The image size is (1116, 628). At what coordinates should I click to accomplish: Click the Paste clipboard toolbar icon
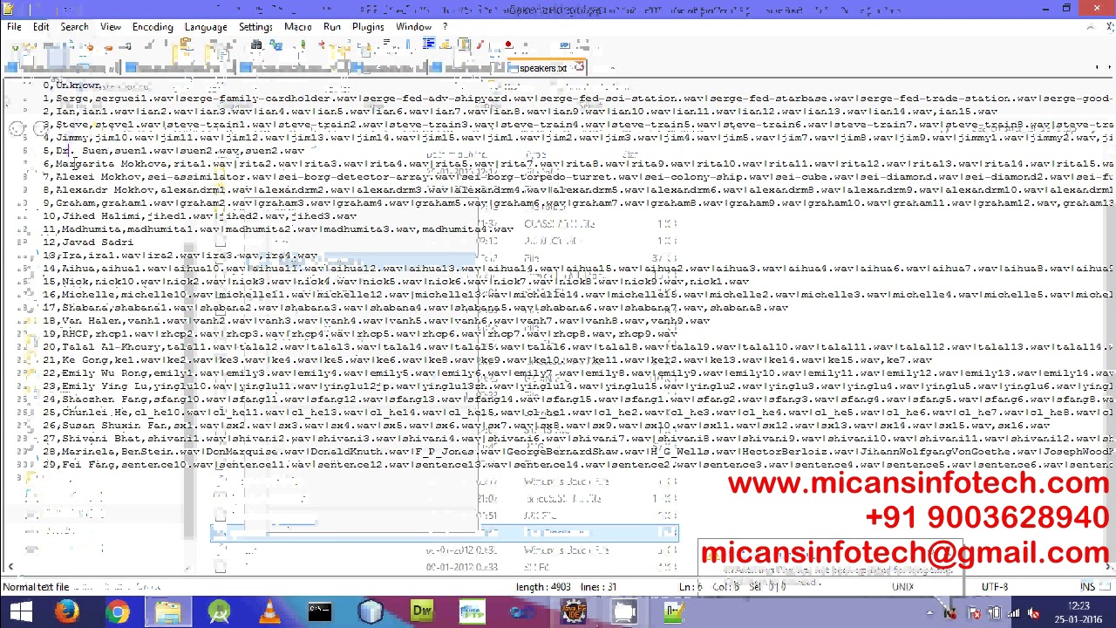(x=186, y=45)
